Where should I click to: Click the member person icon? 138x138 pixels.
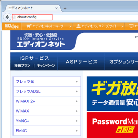[x=78, y=26]
